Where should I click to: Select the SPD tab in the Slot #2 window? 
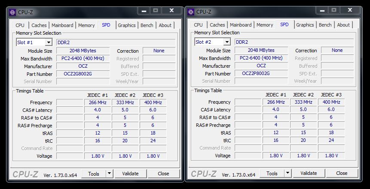coord(284,24)
